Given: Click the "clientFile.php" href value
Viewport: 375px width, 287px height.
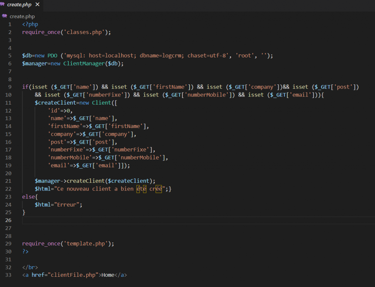Looking at the screenshot, I should pos(73,275).
